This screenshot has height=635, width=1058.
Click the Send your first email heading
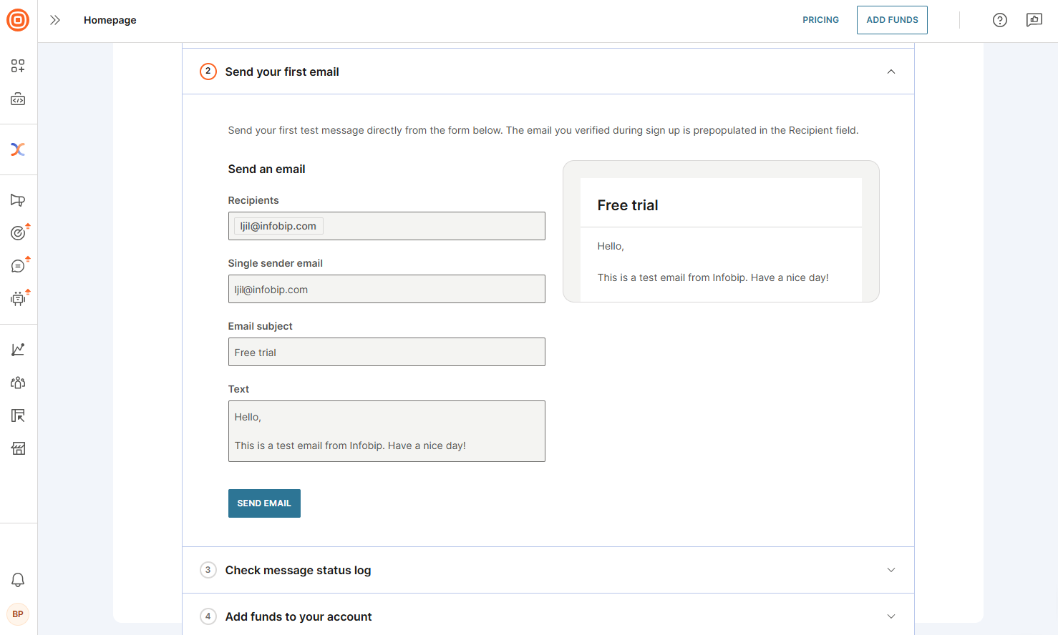[282, 72]
